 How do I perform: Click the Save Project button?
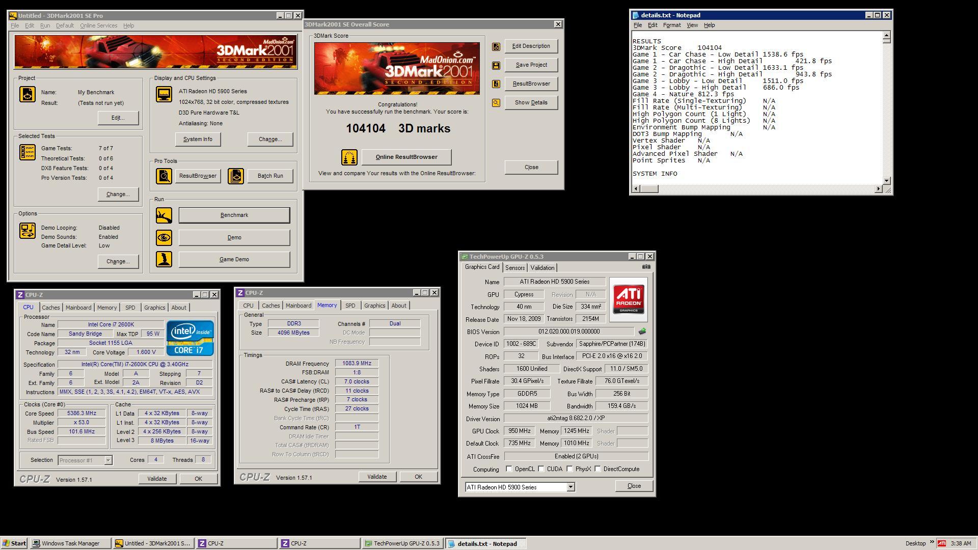point(531,65)
